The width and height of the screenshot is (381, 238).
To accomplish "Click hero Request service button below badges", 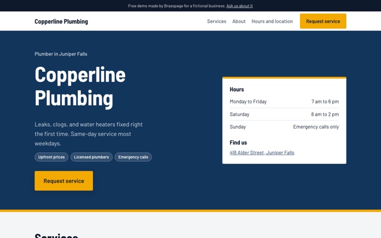I will (64, 181).
